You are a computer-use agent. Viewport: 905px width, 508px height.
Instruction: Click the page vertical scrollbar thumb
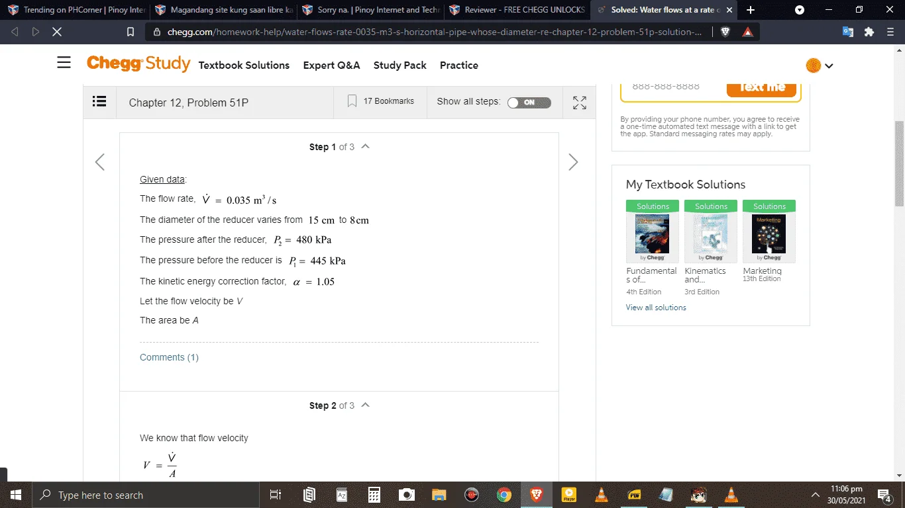pyautogui.click(x=899, y=163)
